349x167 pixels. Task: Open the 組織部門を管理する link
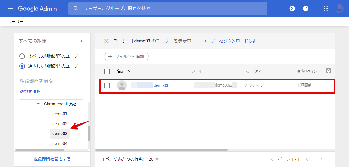(52, 159)
